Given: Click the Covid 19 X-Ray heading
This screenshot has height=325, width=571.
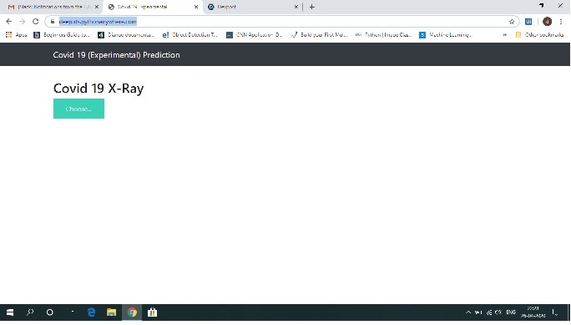Looking at the screenshot, I should coord(99,89).
